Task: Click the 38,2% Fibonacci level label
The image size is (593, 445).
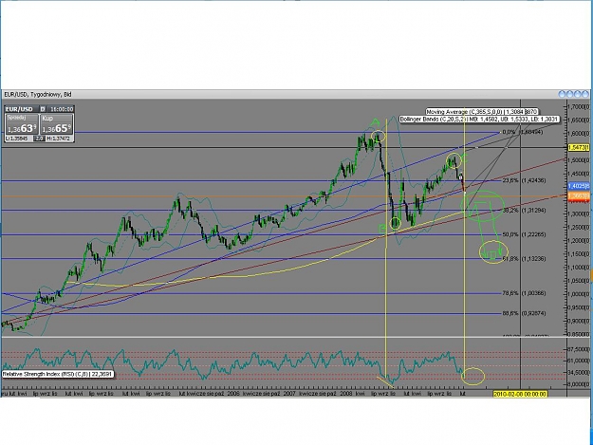Action: pos(524,211)
